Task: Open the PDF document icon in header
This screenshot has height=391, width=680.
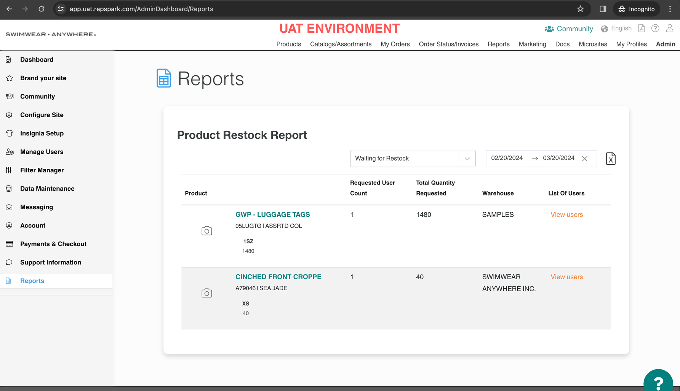Action: click(642, 28)
